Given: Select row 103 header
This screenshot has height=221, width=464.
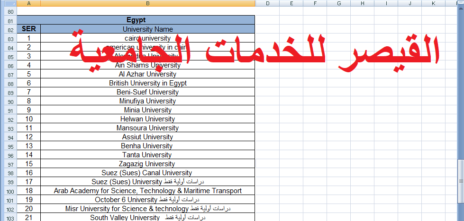Looking at the screenshot, I should pyautogui.click(x=10, y=218).
